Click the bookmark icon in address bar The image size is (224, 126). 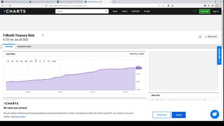(46, 6)
